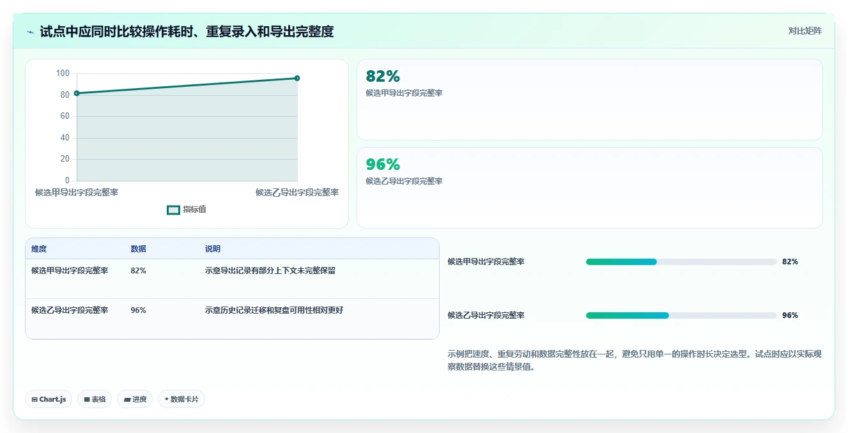Click 示意历史记录迁移和复盘可用性相对更好 description cell

point(274,310)
